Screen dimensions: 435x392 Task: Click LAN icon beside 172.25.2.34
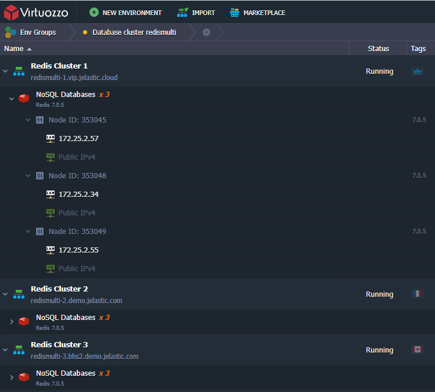click(51, 195)
